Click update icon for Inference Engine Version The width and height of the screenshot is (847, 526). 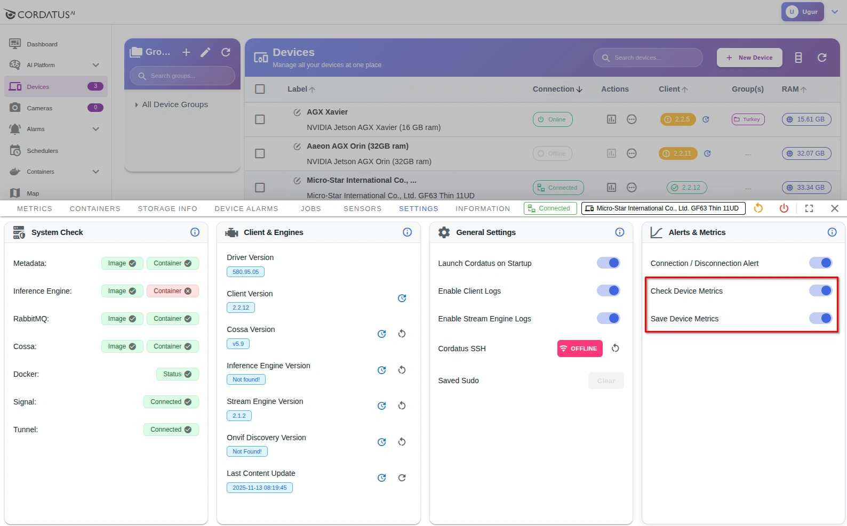tap(382, 370)
